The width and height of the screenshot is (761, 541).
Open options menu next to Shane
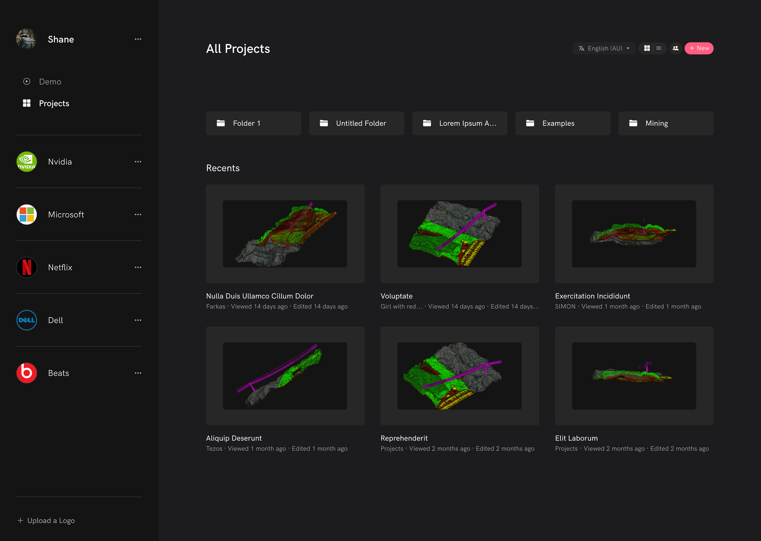pos(138,39)
